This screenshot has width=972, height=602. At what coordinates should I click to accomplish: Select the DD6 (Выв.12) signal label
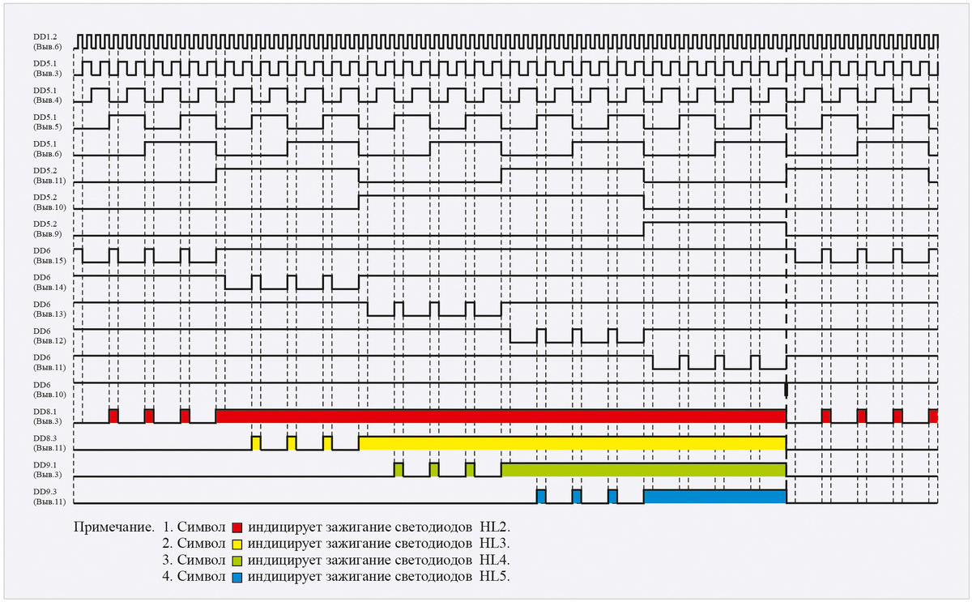49,335
